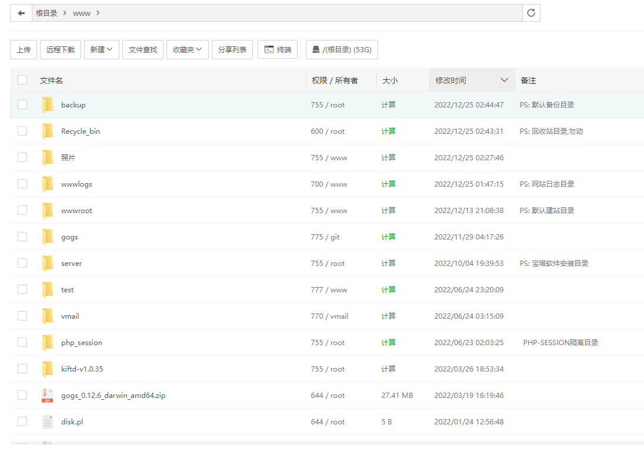644x459 pixels.
Task: Click the php_session folder icon
Action: 48,343
